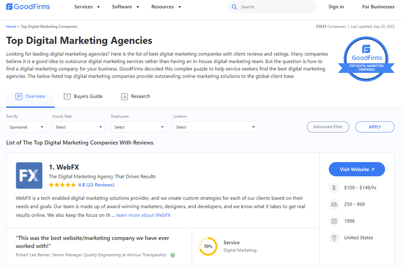Click the Advanced Filter button
This screenshot has height=268, width=402.
pos(328,127)
